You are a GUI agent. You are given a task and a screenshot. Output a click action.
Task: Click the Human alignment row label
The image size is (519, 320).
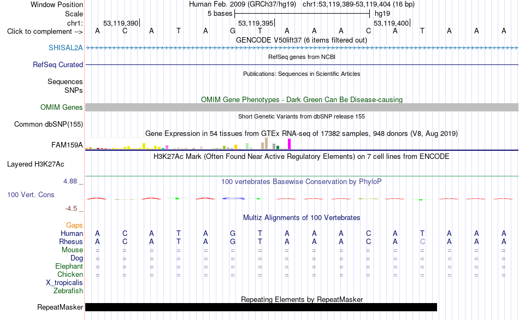tap(72, 234)
